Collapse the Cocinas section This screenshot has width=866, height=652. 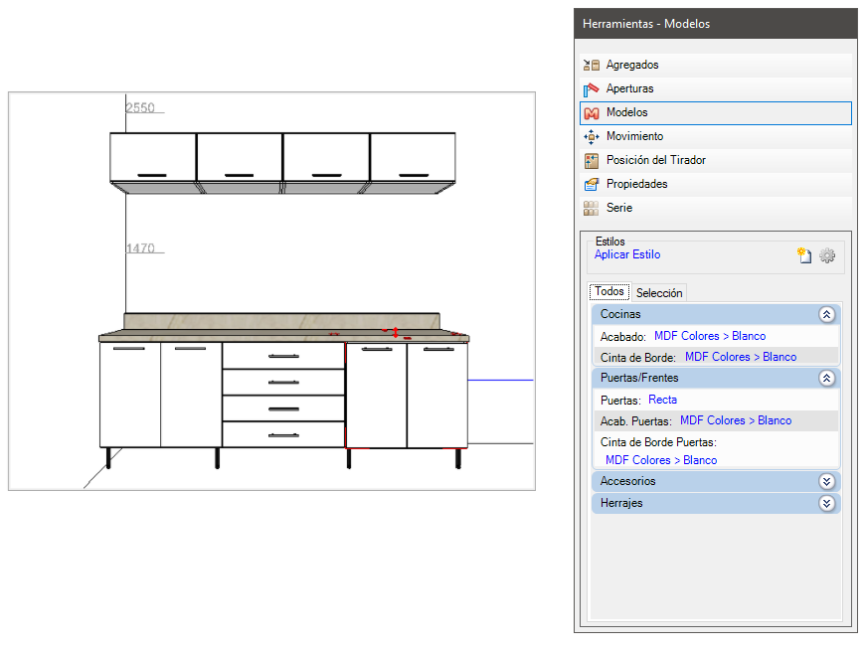pos(826,315)
